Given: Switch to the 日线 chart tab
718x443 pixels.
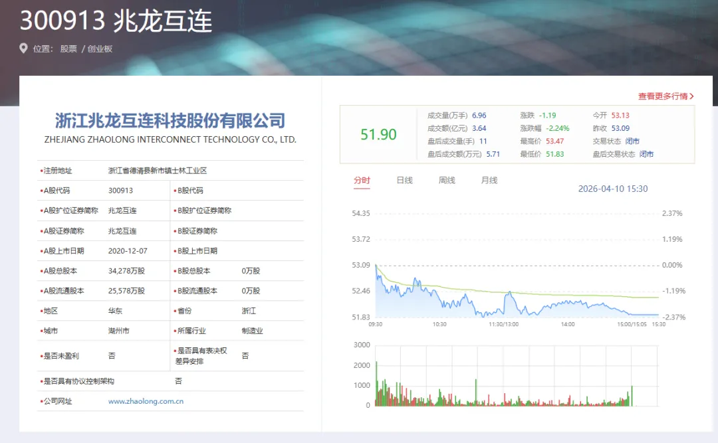Looking at the screenshot, I should point(404,180).
